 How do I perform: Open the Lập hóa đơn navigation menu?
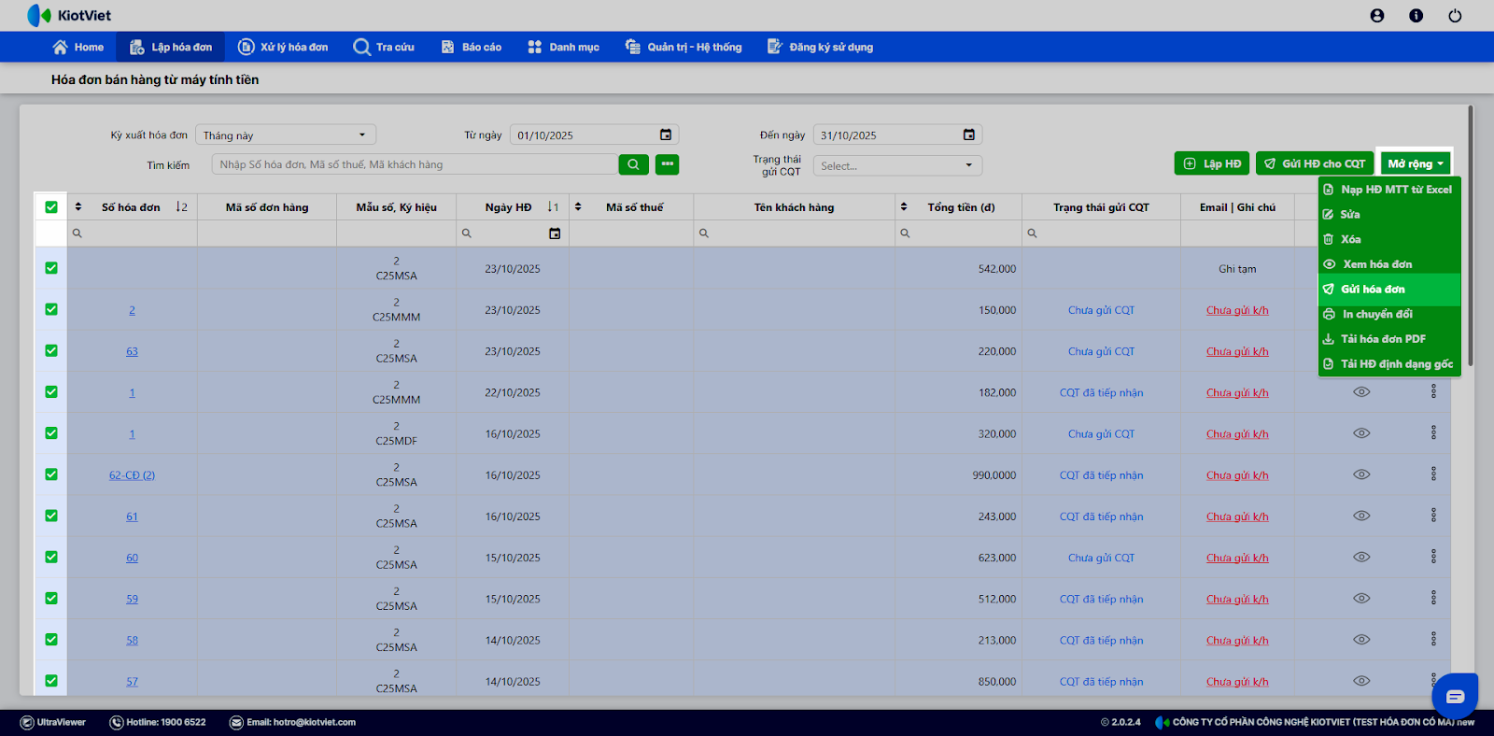(x=171, y=47)
